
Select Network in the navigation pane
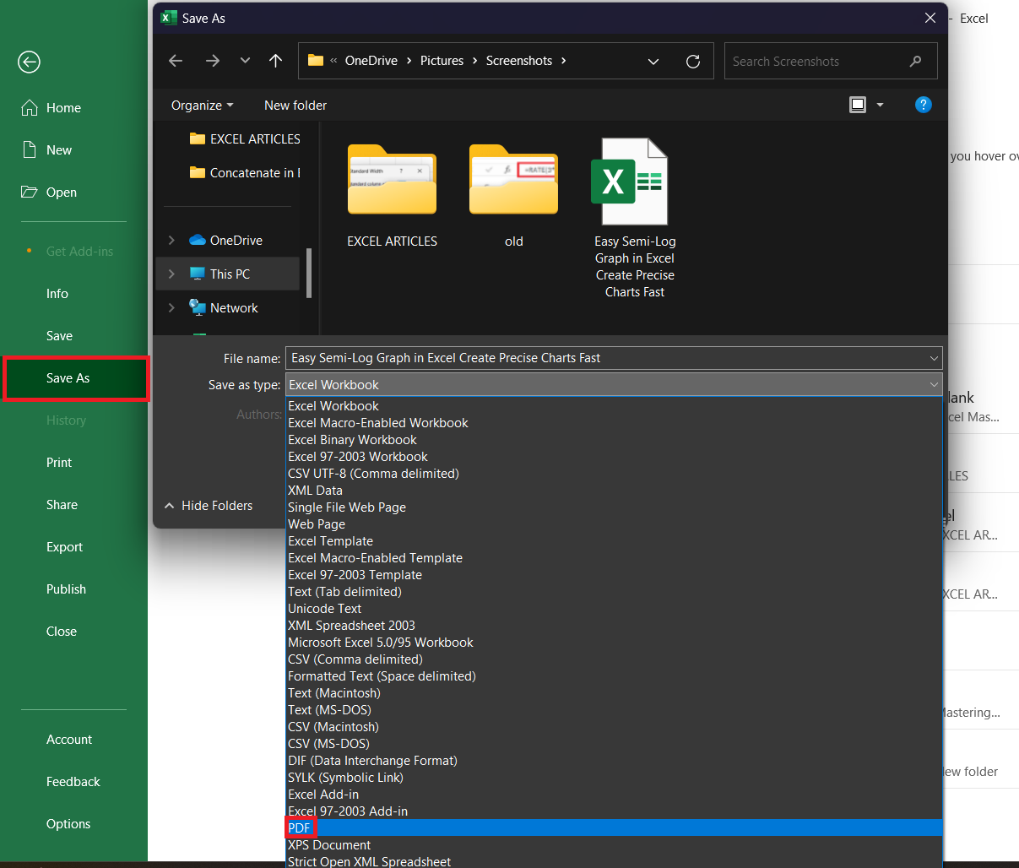pyautogui.click(x=224, y=308)
